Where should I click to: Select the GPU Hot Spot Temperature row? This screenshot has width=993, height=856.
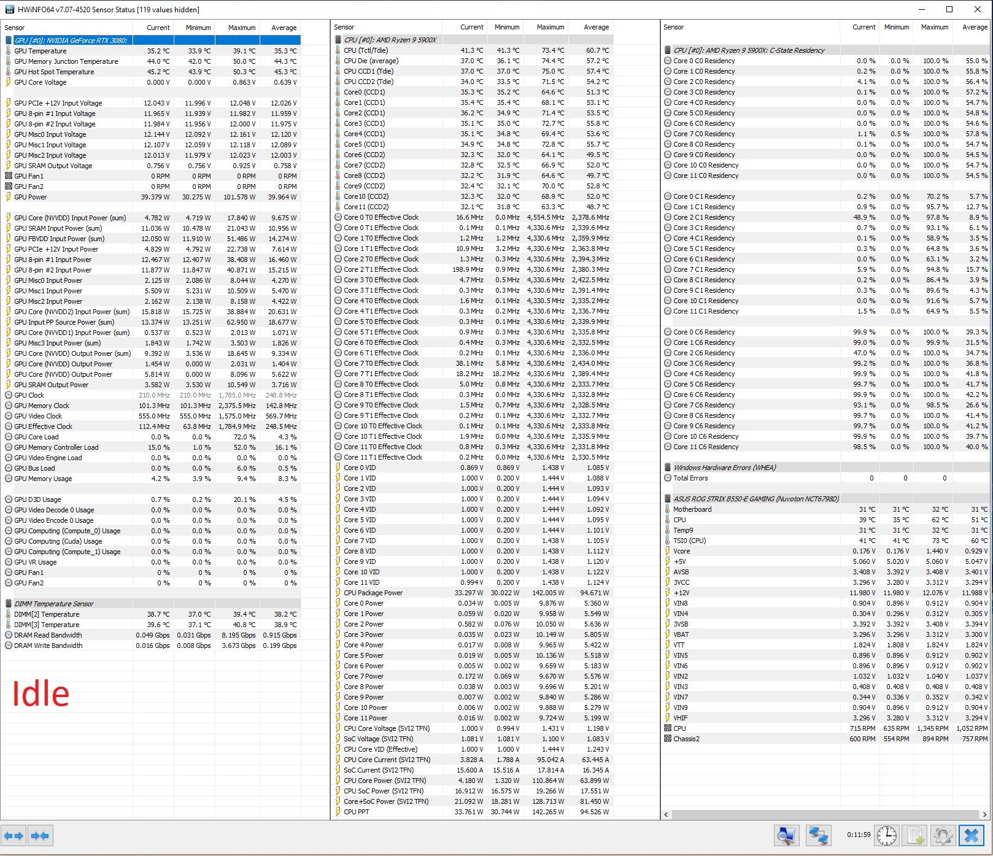(x=152, y=72)
